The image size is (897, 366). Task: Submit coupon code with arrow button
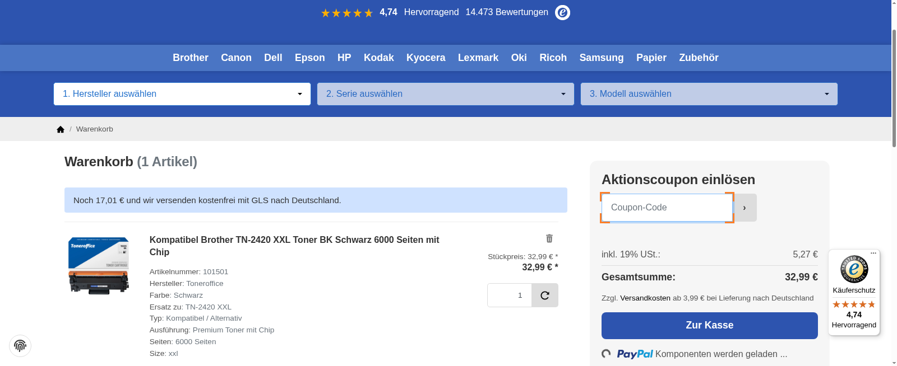[745, 208]
